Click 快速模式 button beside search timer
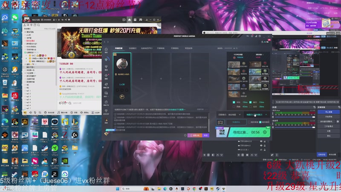The image size is (341, 192). (x=223, y=132)
